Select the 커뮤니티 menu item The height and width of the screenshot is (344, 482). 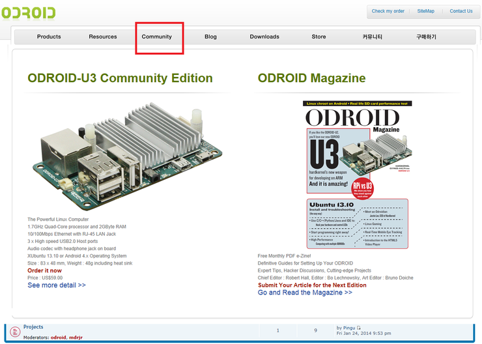[x=373, y=37]
